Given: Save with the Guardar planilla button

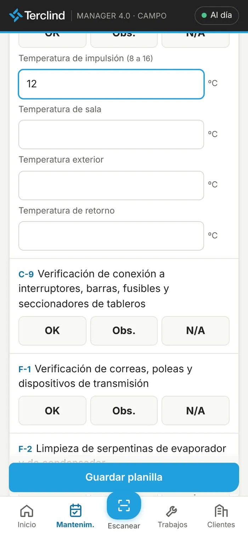Looking at the screenshot, I should coord(124,477).
